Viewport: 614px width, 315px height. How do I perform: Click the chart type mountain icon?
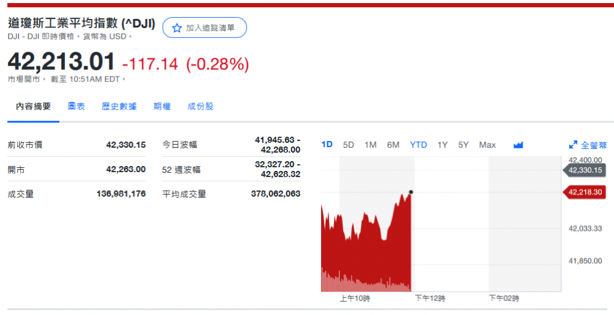coord(518,145)
